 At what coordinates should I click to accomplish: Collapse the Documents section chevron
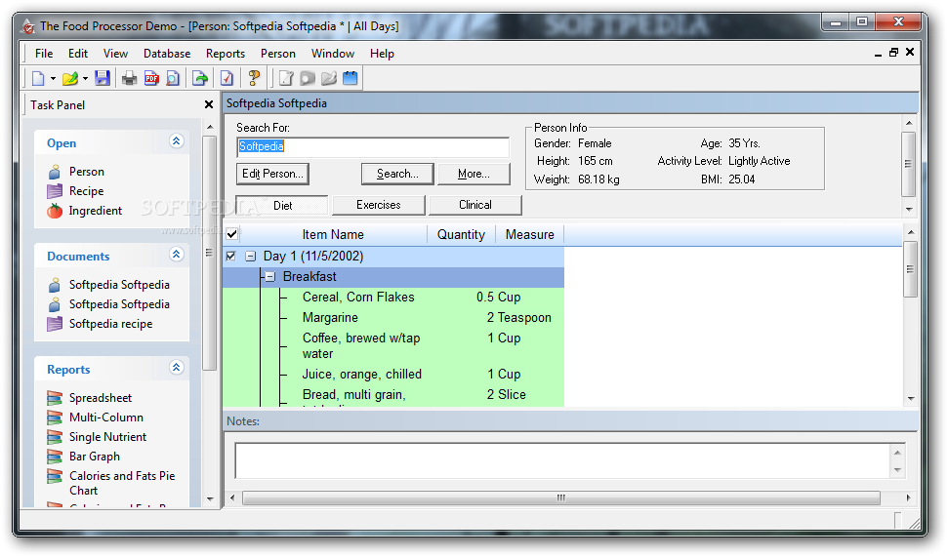(x=176, y=255)
